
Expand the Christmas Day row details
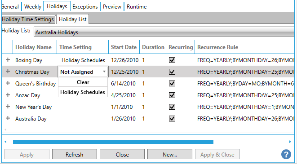[x=8, y=72]
